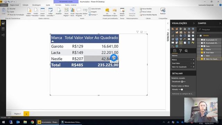222x125 pixels.
Task: Open the Report view in left sidebar
Action: 3,23
